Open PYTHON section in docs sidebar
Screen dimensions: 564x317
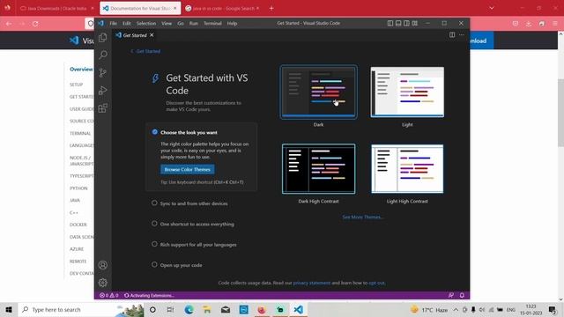click(x=78, y=188)
